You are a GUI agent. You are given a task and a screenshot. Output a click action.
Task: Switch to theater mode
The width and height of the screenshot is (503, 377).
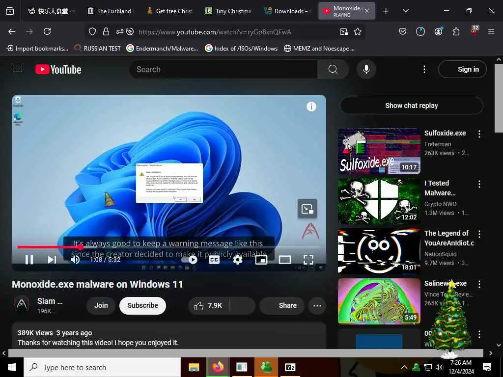[x=284, y=260]
